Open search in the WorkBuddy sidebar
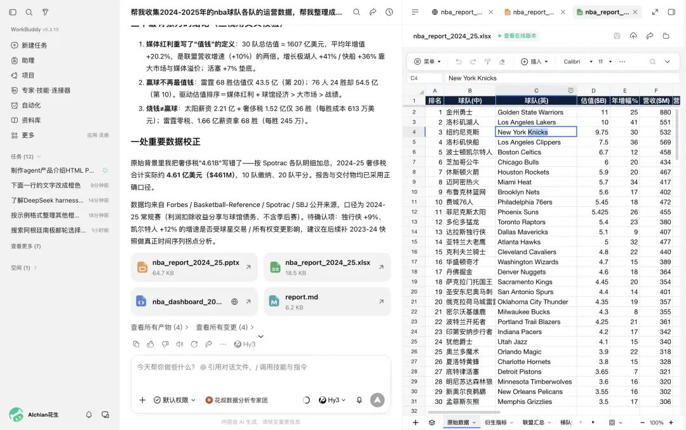 point(29,12)
